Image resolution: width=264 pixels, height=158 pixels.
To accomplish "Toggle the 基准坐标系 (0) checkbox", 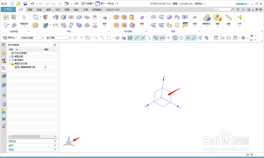I will pos(16,67).
